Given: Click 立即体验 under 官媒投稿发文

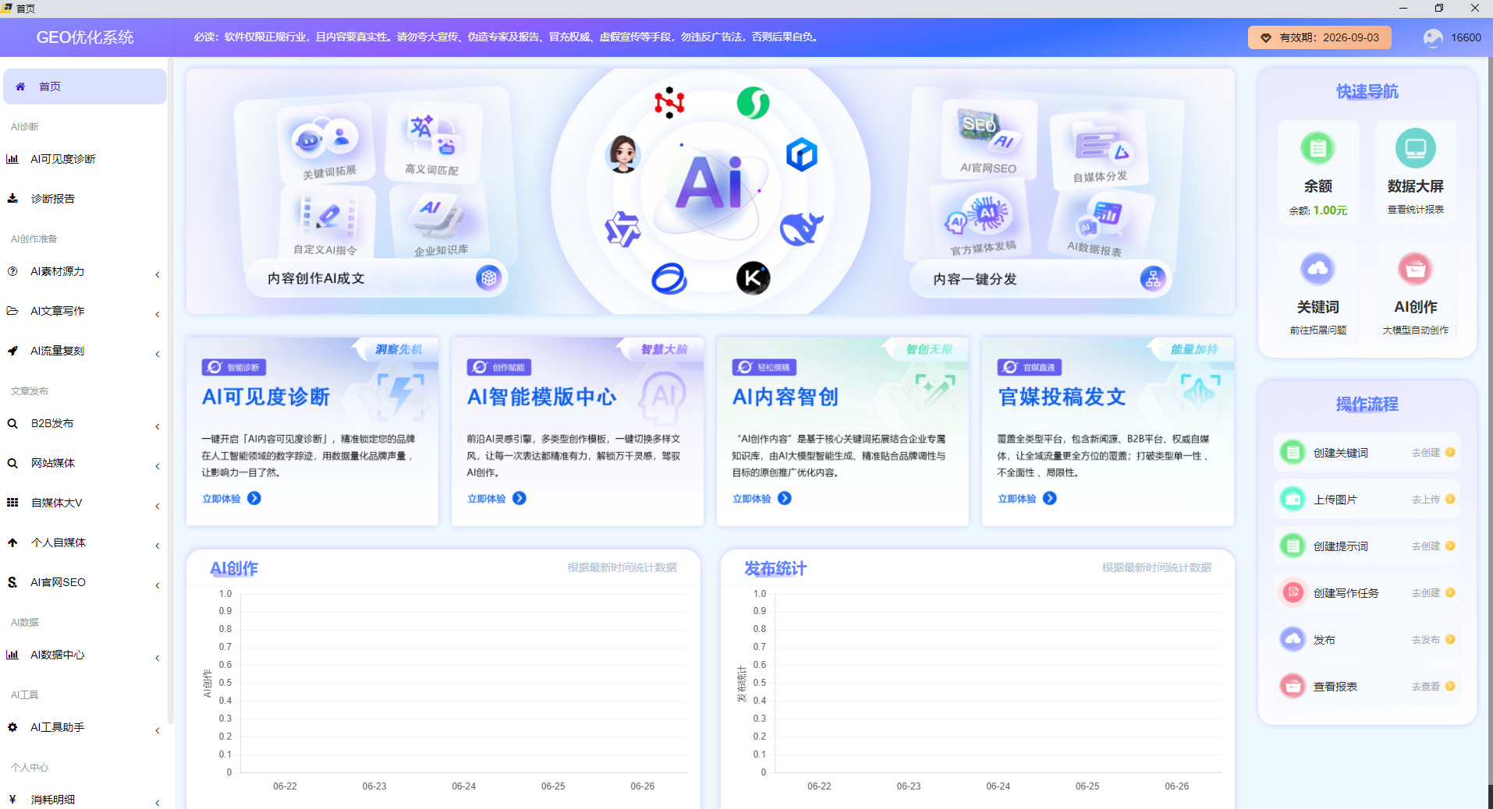Looking at the screenshot, I should click(x=1027, y=498).
